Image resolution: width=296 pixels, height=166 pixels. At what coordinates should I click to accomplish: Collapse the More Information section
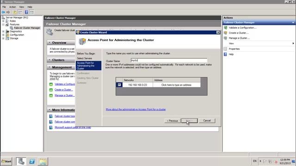(49, 110)
